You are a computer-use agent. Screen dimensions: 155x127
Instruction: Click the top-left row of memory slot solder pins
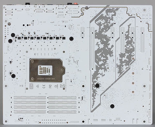(30, 98)
